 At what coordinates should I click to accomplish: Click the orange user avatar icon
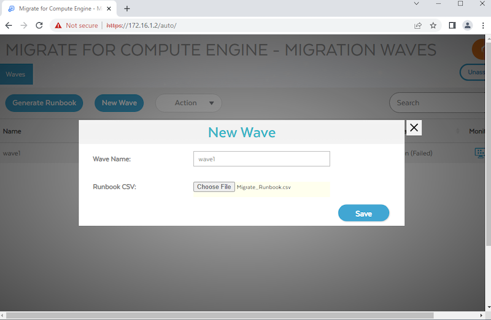pos(479,49)
